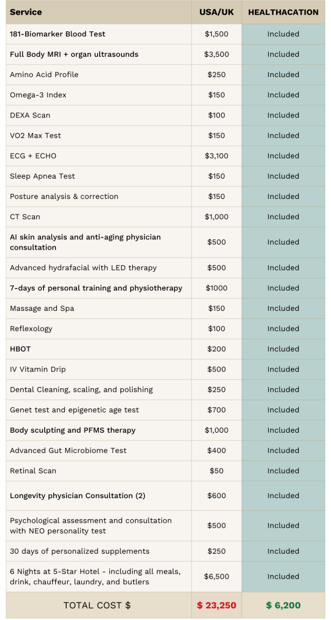The height and width of the screenshot is (620, 331).
Task: Click the Full Body MRI + organ ultrasounds text
Action: [x=74, y=54]
